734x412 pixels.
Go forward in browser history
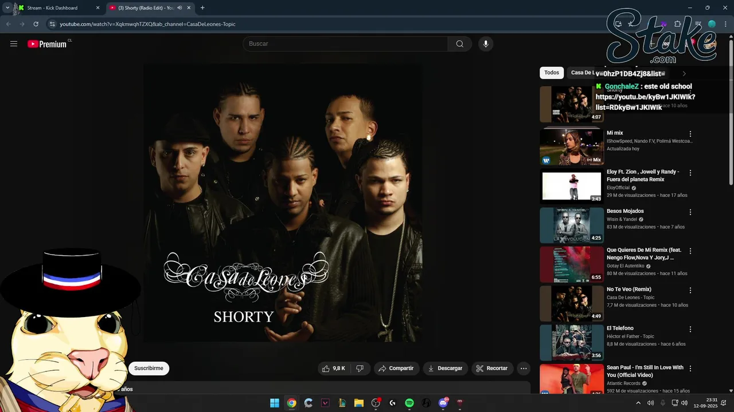pos(22,24)
